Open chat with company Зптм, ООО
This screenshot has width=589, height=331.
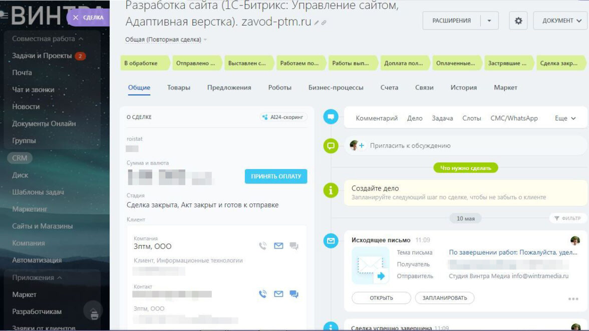(293, 246)
